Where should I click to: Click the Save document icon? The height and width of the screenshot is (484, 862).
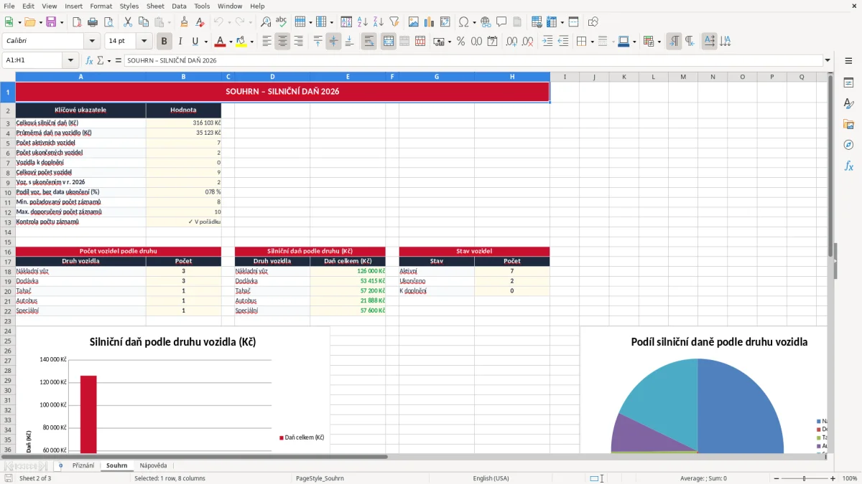pos(51,22)
